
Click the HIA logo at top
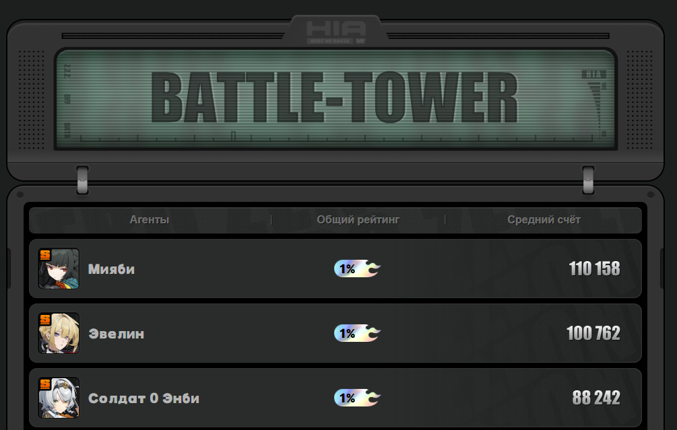point(336,31)
